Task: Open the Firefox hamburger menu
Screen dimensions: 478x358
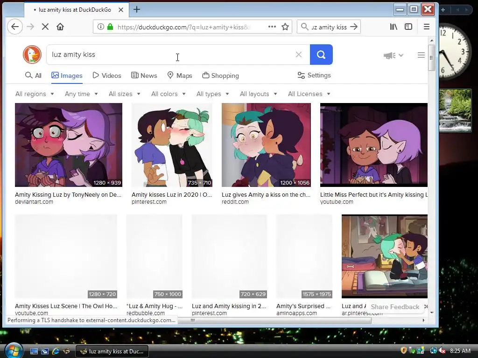Action: pyautogui.click(x=427, y=27)
